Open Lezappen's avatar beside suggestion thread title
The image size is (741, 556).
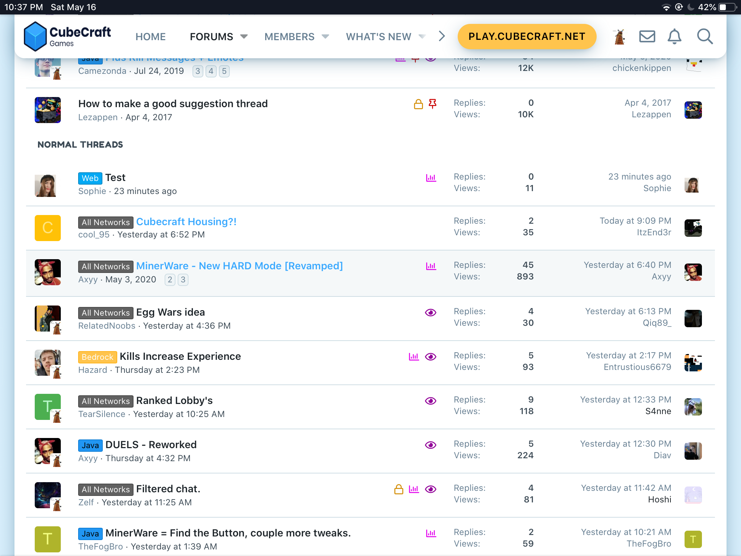[x=48, y=110]
